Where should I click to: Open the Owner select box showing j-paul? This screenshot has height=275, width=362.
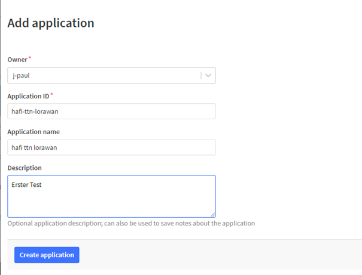(x=111, y=76)
